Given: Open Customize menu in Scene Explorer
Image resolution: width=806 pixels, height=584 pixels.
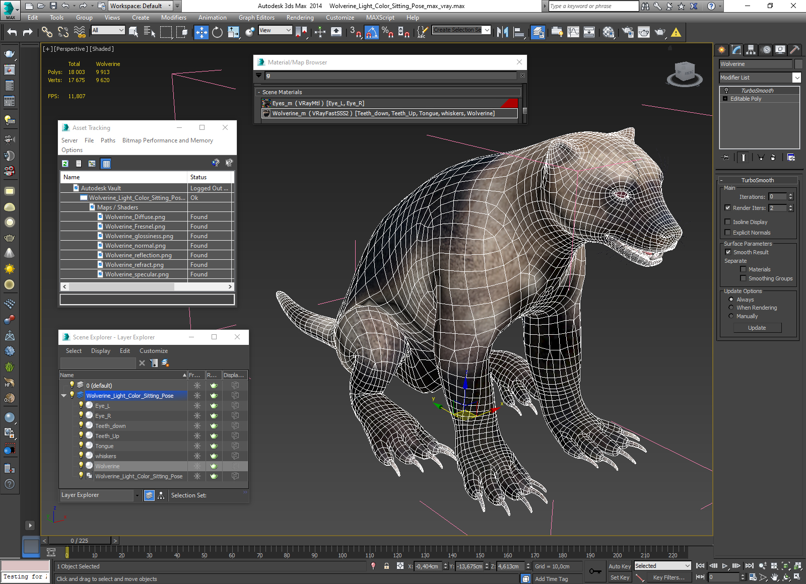Looking at the screenshot, I should click(154, 351).
